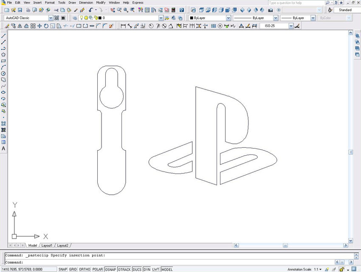Click the Save icon in standard toolbar

tap(20, 10)
